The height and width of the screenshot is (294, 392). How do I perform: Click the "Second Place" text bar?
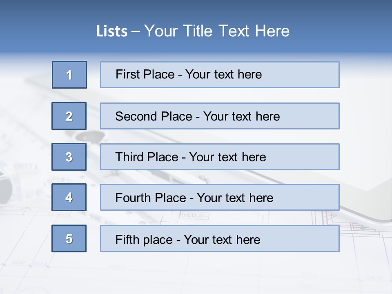[x=220, y=116]
